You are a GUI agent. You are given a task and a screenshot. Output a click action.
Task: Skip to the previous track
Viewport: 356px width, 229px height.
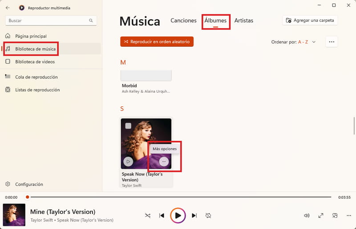pyautogui.click(x=162, y=215)
